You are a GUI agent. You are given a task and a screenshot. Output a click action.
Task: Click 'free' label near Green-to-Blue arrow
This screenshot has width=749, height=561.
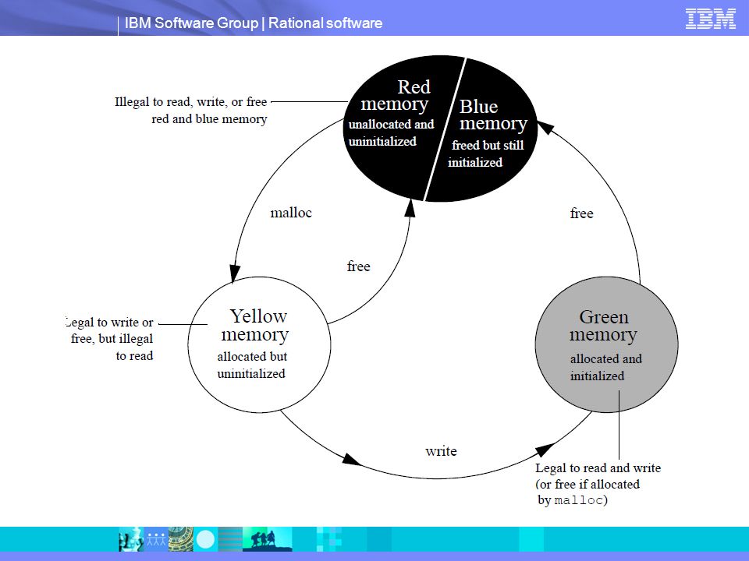tap(581, 213)
